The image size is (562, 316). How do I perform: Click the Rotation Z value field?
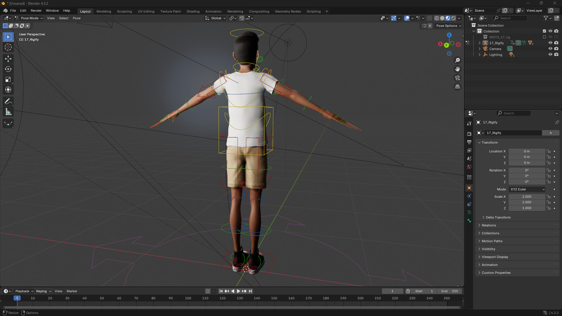527,182
